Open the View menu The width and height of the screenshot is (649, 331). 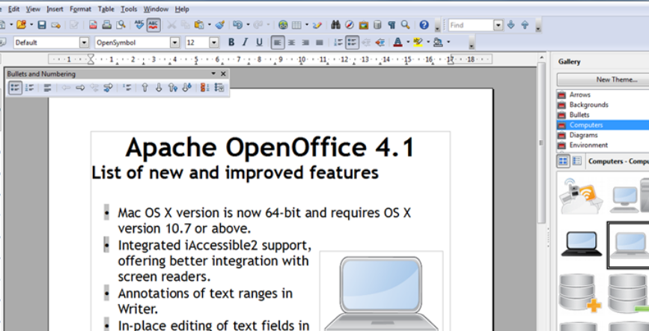(33, 9)
